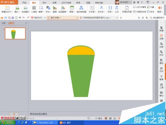Insert a Symbol (符号) omega icon
The width and height of the screenshot is (166, 125).
(x=110, y=8)
